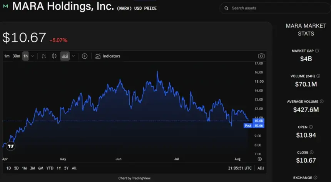The width and height of the screenshot is (331, 182).
Task: Click the Market Cap info icon
Action: [x=317, y=51]
